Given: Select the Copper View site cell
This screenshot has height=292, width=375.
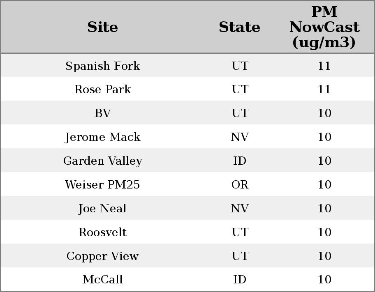Looking at the screenshot, I should coord(102,256).
